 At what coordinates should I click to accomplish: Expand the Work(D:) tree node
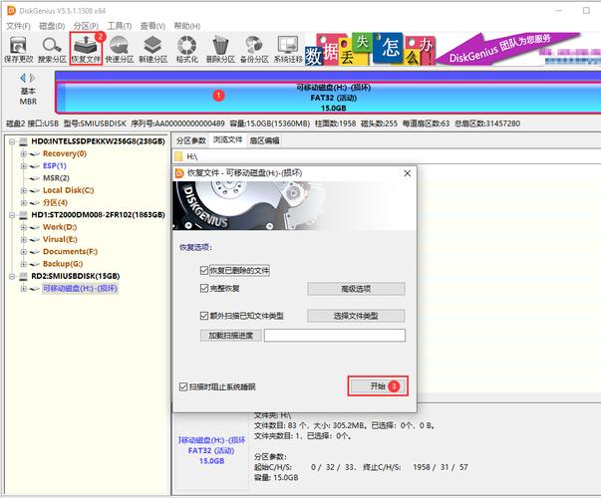24,227
